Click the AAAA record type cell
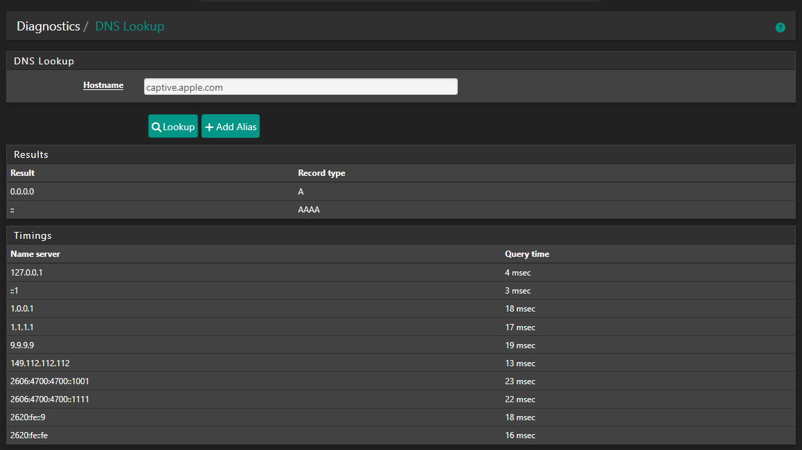This screenshot has width=802, height=450. coord(309,210)
